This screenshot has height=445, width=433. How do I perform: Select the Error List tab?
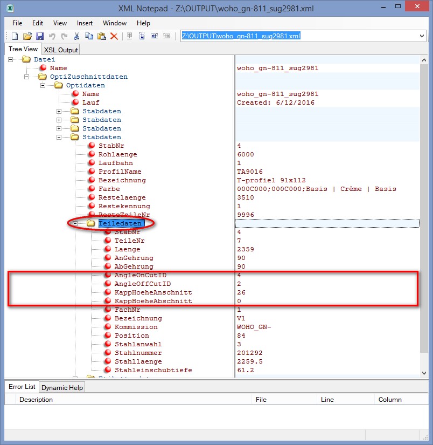point(22,387)
